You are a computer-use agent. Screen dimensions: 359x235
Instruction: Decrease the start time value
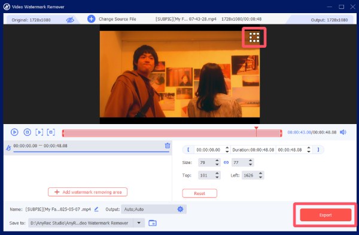tap(227, 151)
